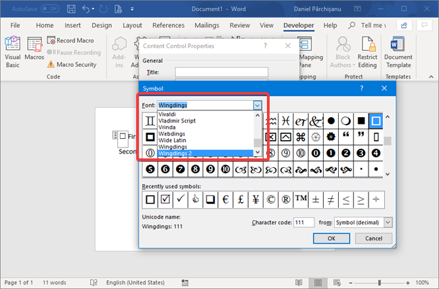Viewport: 439px width, 289px height.
Task: Pick recent copyright symbol
Action: click(x=270, y=200)
